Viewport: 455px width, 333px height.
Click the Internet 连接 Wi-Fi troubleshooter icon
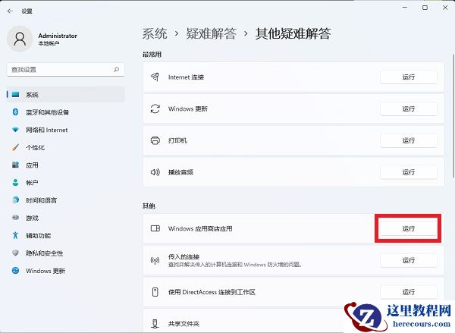(155, 77)
